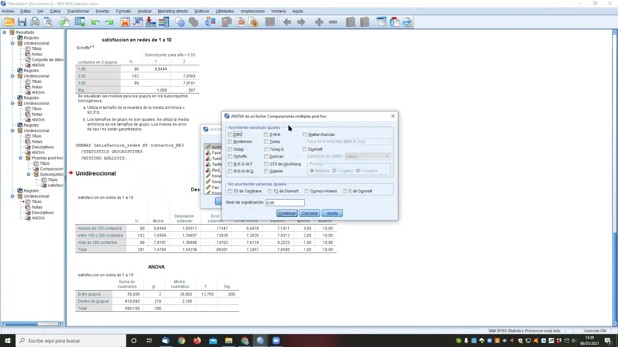618x347 pixels.
Task: Select the Tukey checkbox
Action: [x=266, y=142]
